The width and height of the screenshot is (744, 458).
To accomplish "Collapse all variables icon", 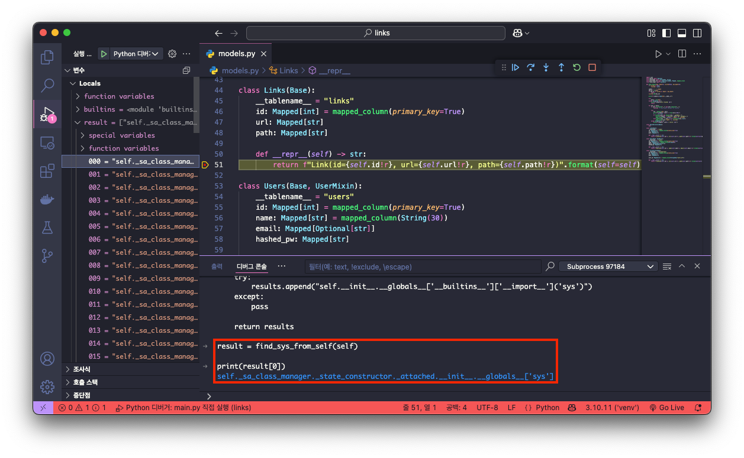I will (x=186, y=70).
